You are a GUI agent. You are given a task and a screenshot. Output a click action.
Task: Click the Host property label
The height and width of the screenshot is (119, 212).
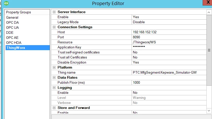[61, 32]
